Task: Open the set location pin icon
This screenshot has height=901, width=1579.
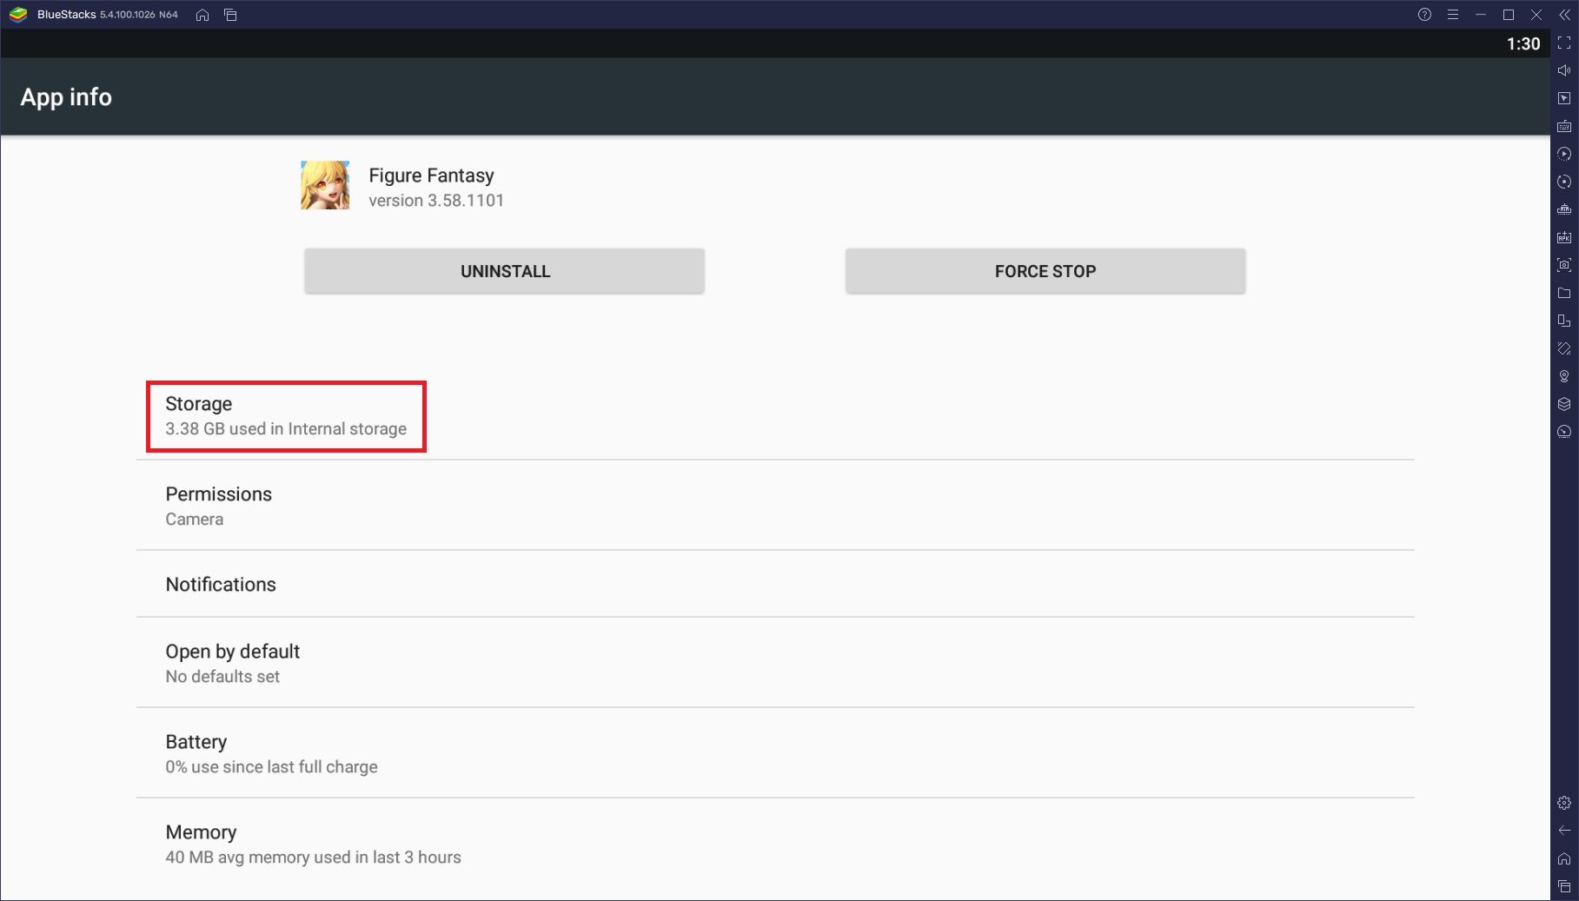Action: [1564, 376]
